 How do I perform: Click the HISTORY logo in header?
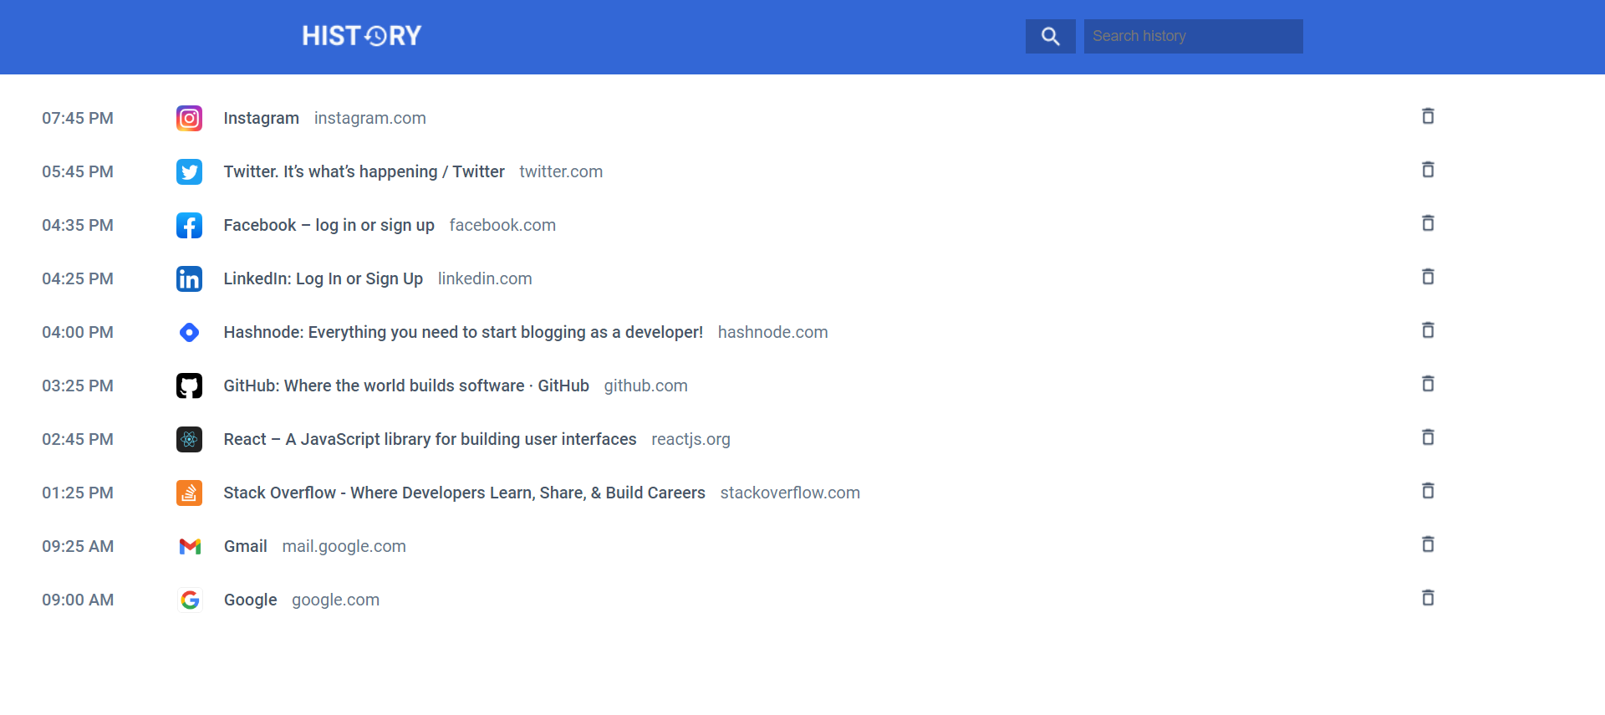pyautogui.click(x=362, y=36)
